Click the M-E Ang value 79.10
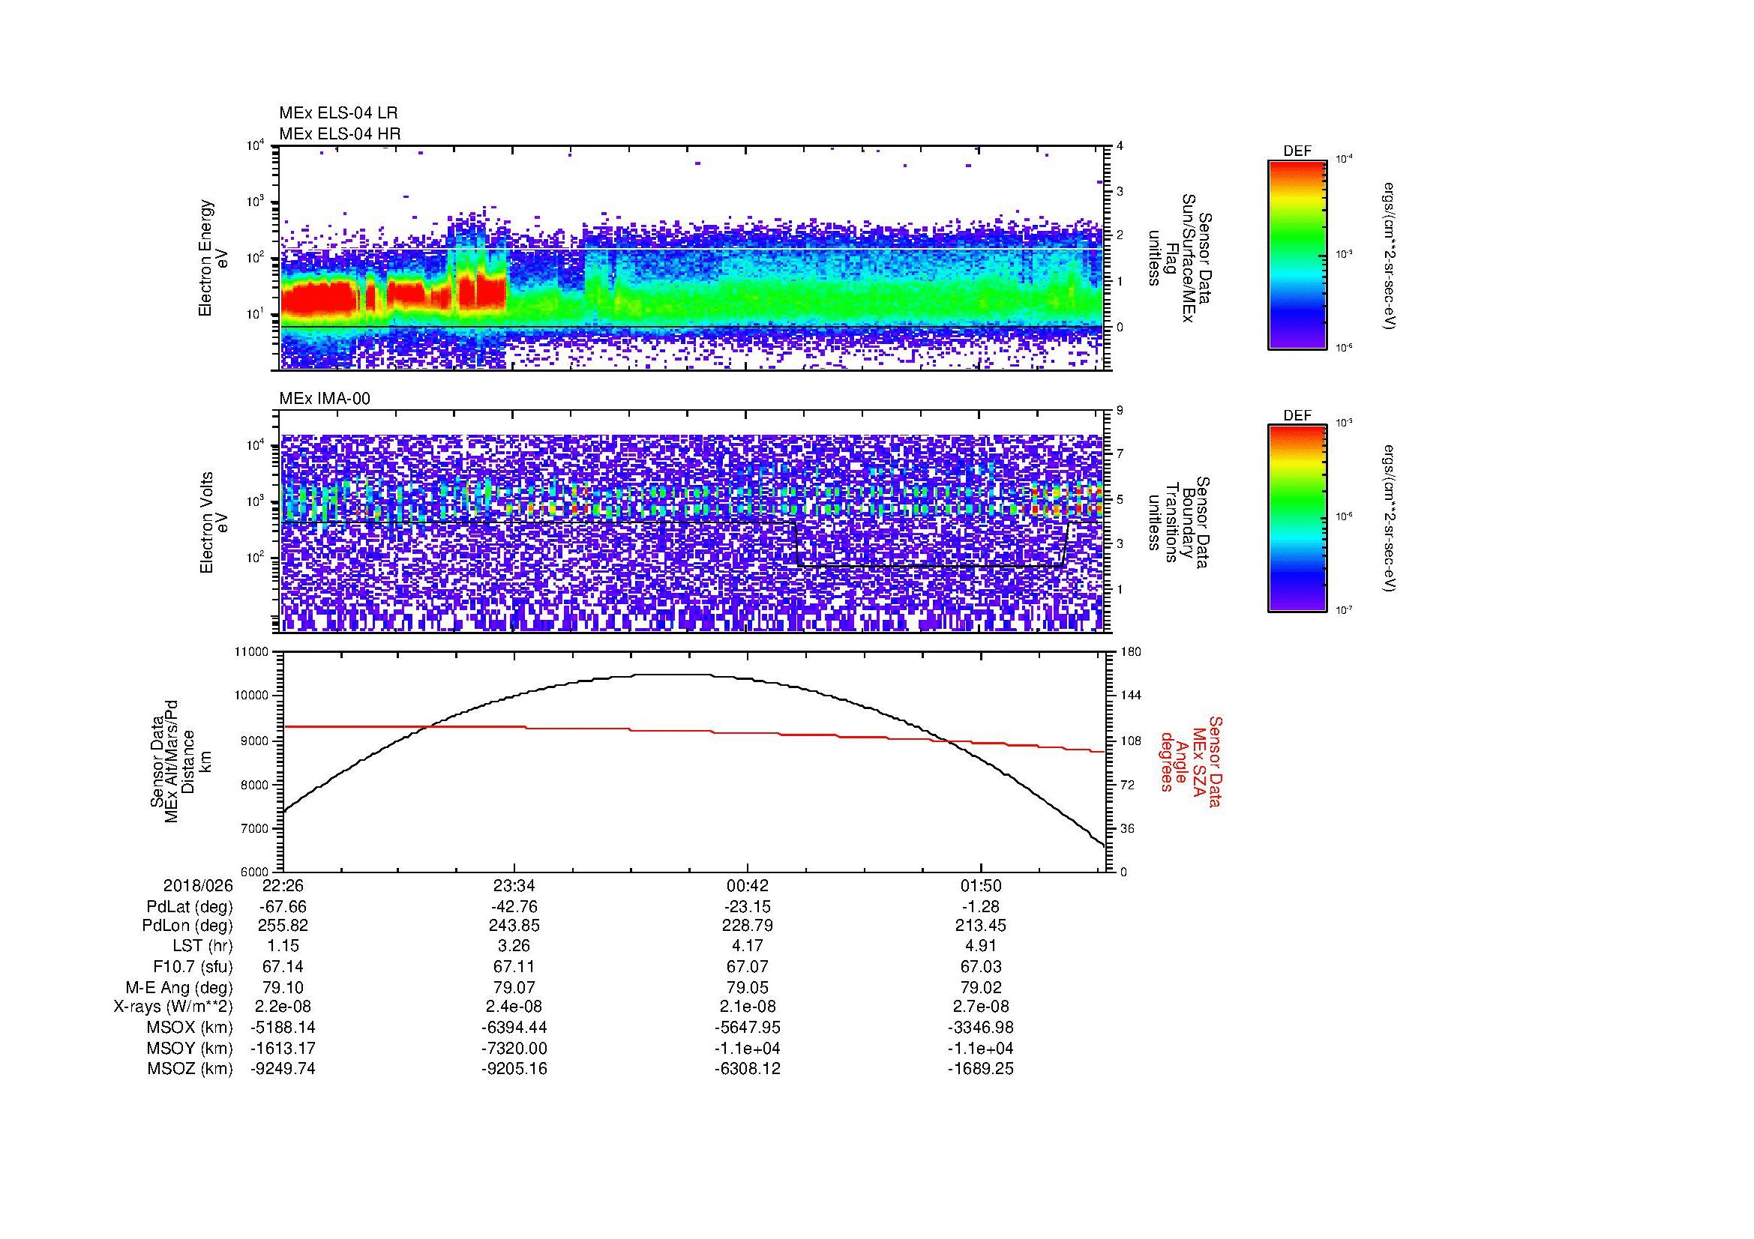 click(x=283, y=987)
